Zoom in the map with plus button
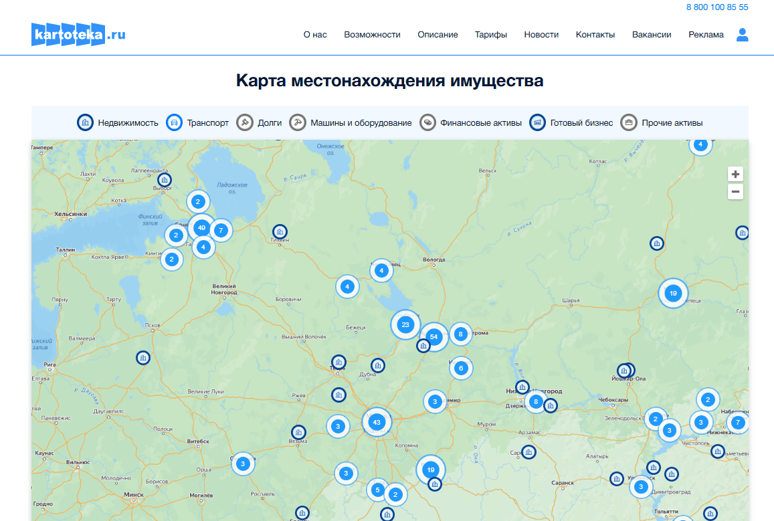The image size is (774, 521). point(735,174)
